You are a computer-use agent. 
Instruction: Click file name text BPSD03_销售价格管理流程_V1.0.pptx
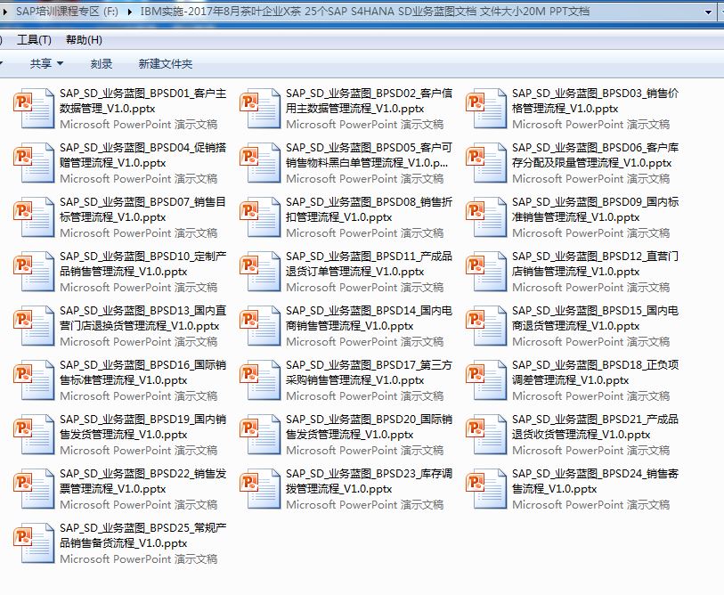click(595, 101)
